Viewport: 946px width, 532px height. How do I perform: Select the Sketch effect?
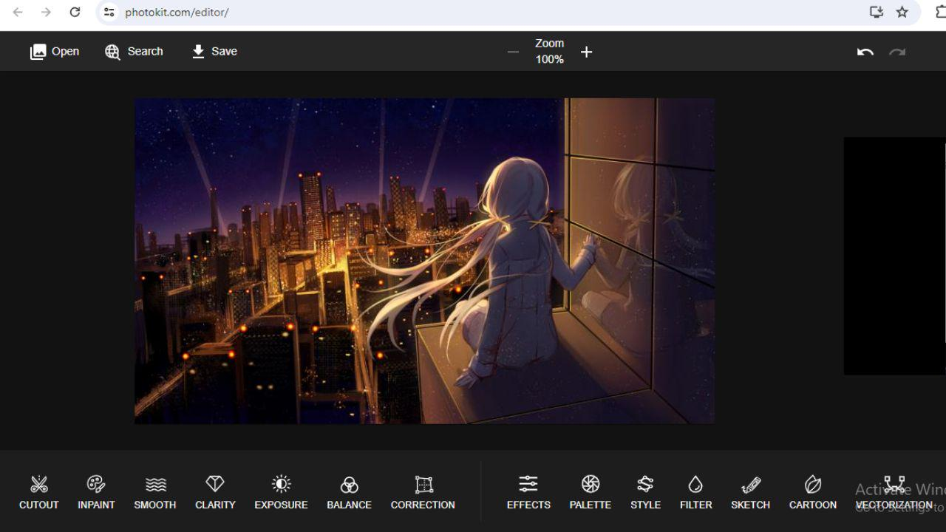[x=750, y=490]
